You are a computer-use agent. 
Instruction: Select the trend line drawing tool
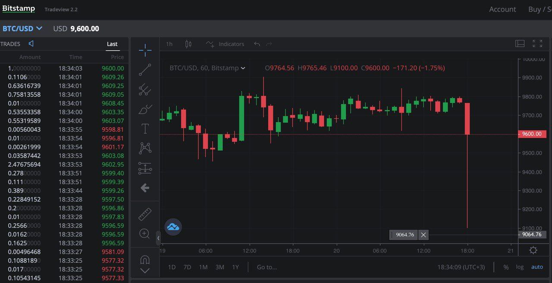click(145, 70)
